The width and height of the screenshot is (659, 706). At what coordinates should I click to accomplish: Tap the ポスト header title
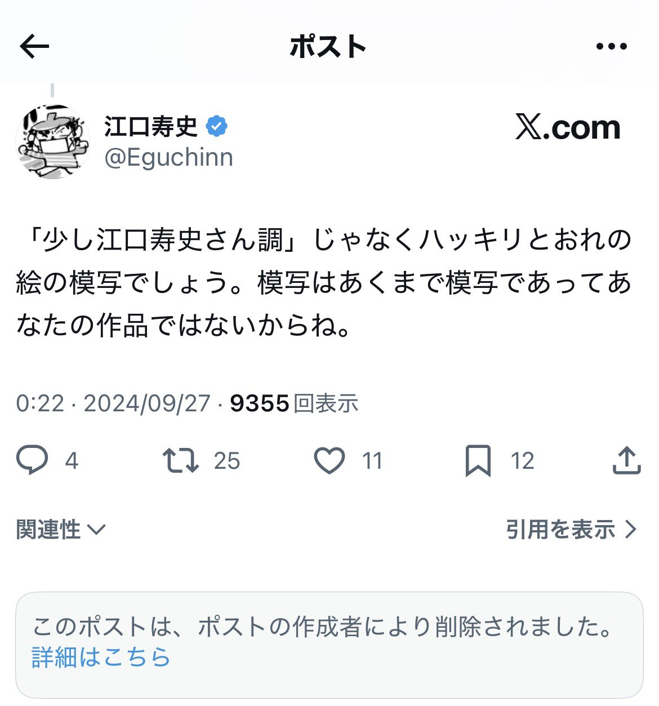click(328, 47)
